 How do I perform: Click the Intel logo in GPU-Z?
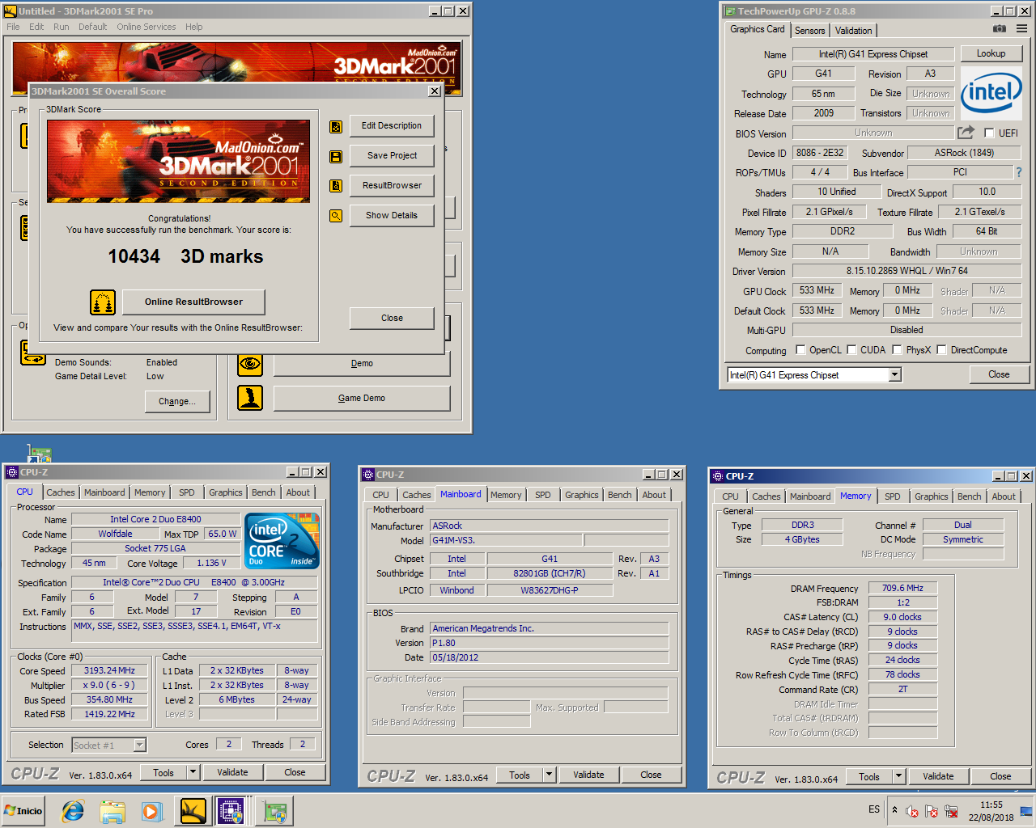click(991, 93)
